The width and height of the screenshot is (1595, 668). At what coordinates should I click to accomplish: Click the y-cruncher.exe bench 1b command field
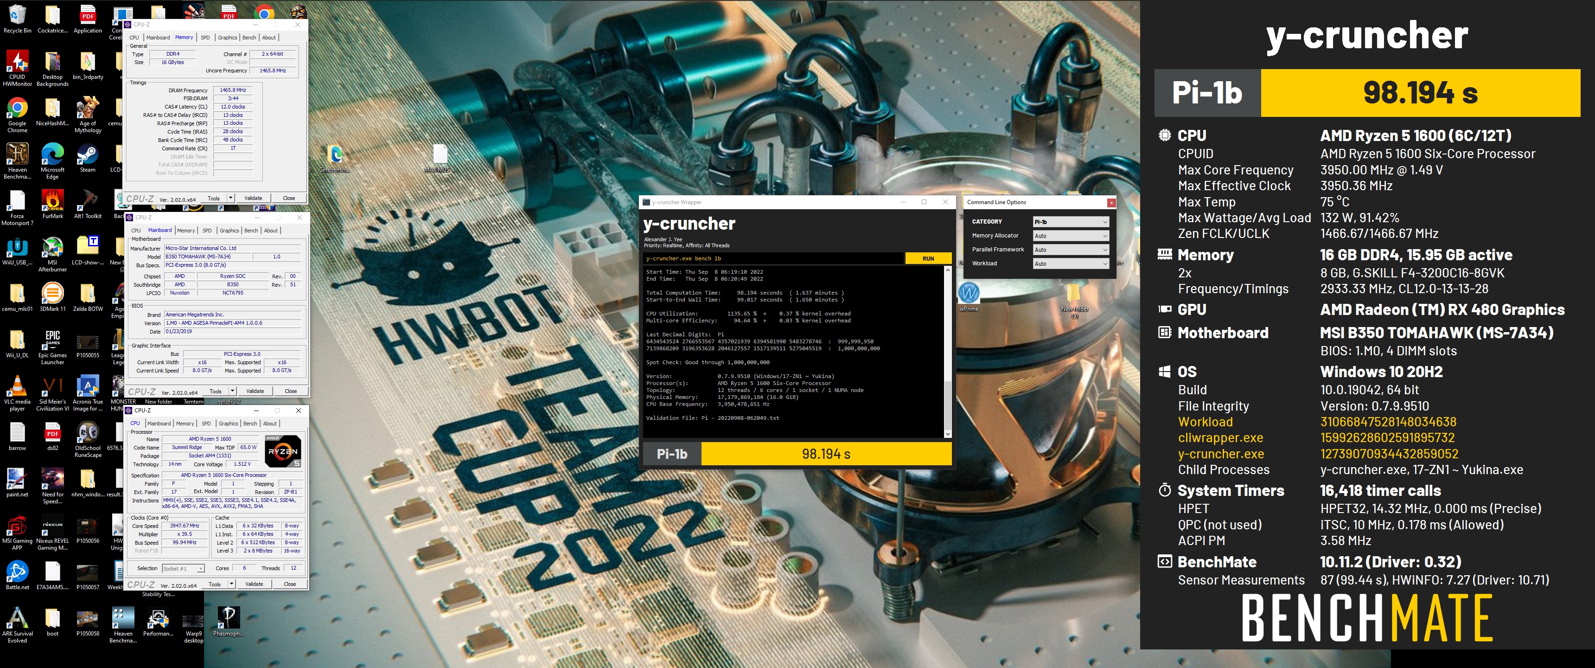coord(773,258)
